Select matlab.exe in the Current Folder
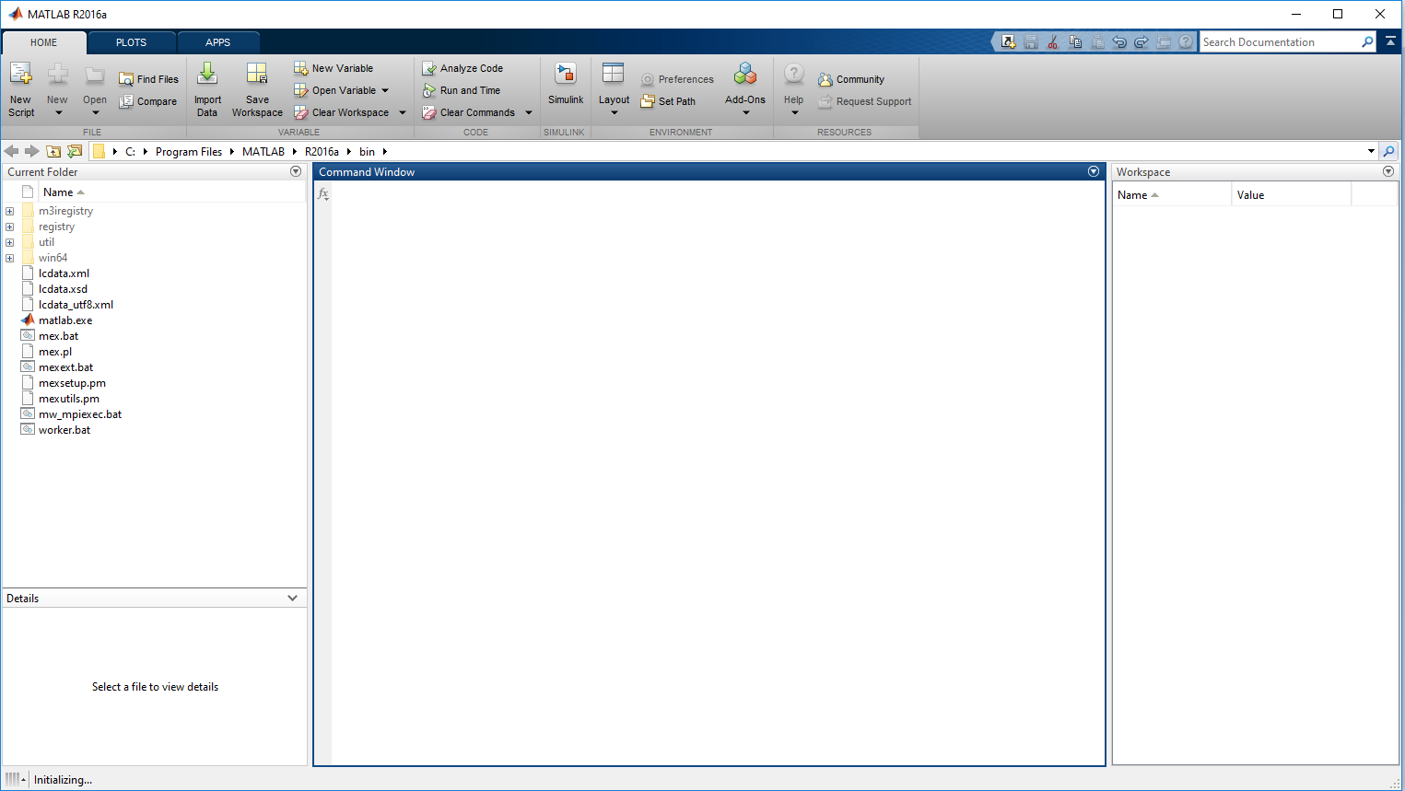The image size is (1405, 791). (65, 320)
